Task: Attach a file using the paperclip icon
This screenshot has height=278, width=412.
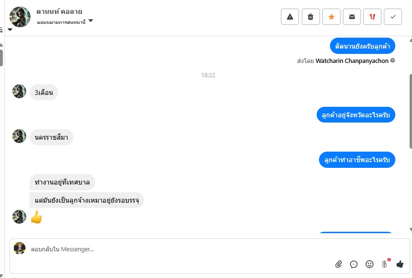Action: coord(339,264)
